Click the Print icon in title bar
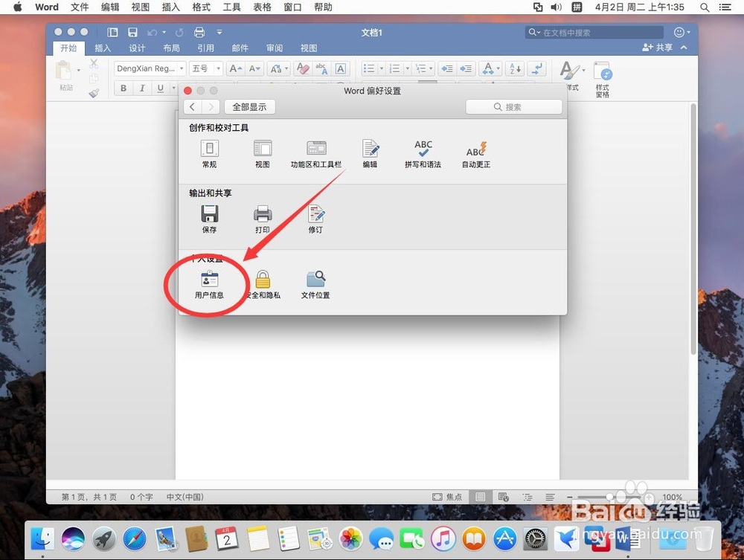This screenshot has height=560, width=744. coord(199,32)
